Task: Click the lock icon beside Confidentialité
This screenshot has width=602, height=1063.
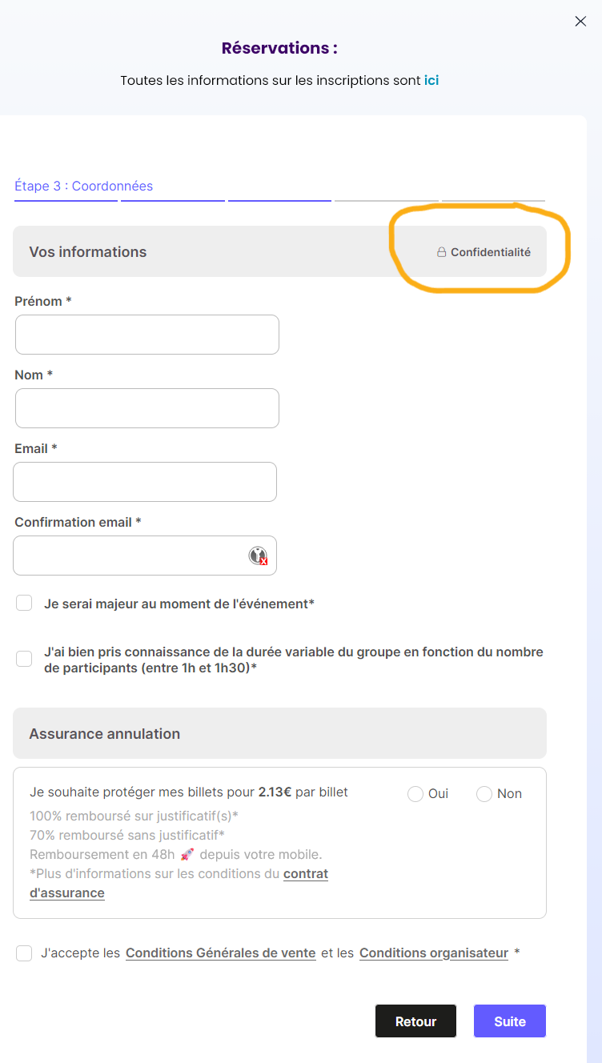Action: [x=442, y=251]
